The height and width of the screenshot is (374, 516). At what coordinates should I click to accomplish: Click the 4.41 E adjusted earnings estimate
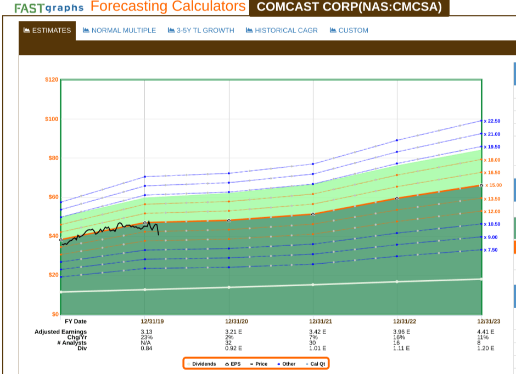486,332
